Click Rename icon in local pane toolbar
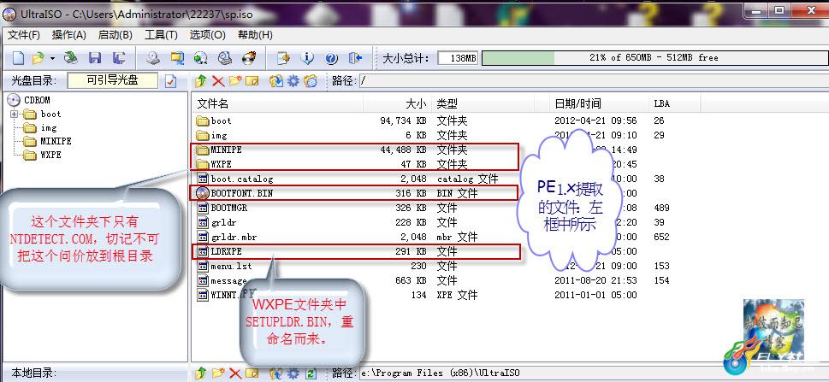Image resolution: width=829 pixels, height=382 pixels. click(x=252, y=373)
